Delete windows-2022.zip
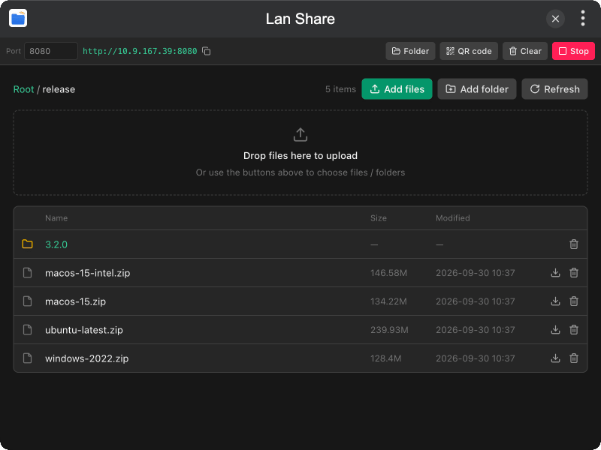The width and height of the screenshot is (601, 450). (574, 358)
